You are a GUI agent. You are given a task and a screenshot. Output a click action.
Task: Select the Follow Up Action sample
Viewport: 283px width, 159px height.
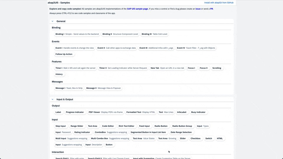[x=64, y=54]
